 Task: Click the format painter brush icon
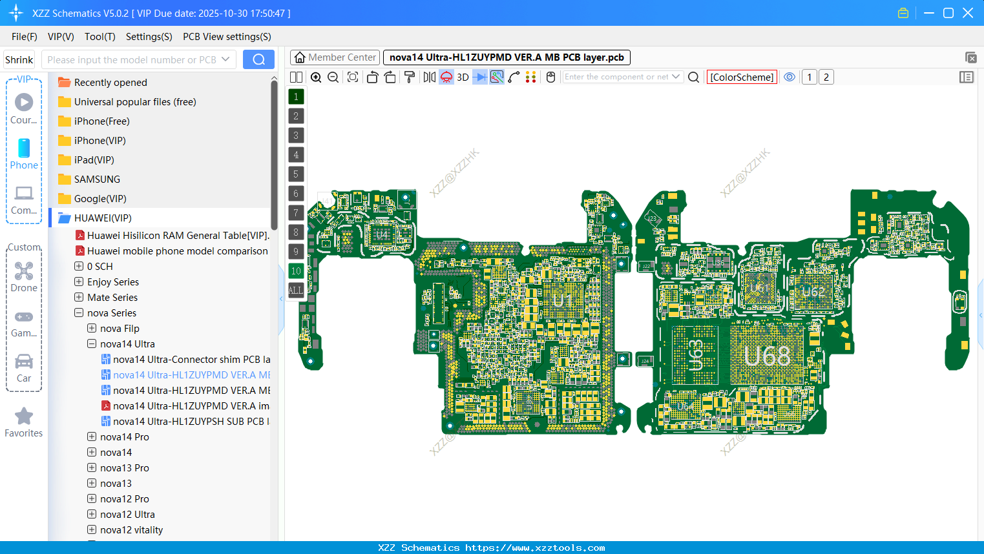(x=409, y=77)
